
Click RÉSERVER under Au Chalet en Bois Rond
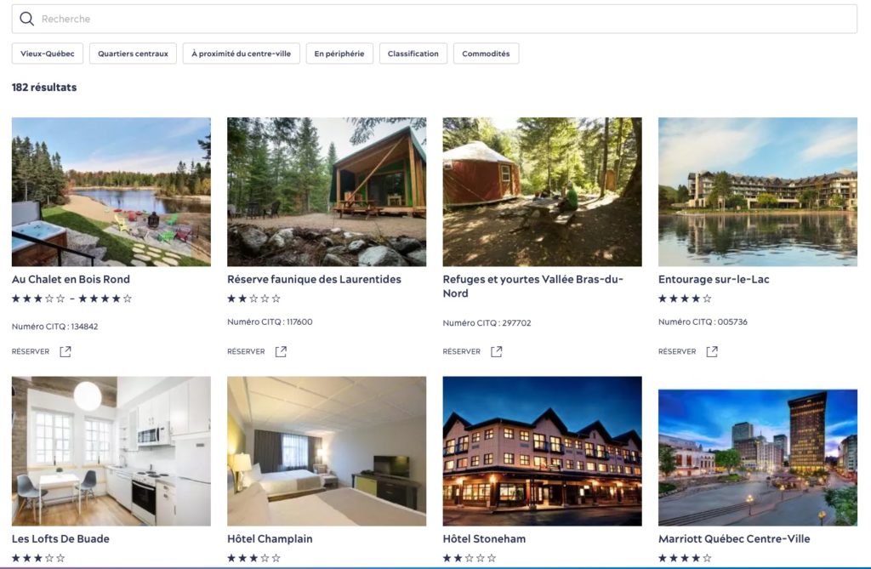tap(31, 351)
